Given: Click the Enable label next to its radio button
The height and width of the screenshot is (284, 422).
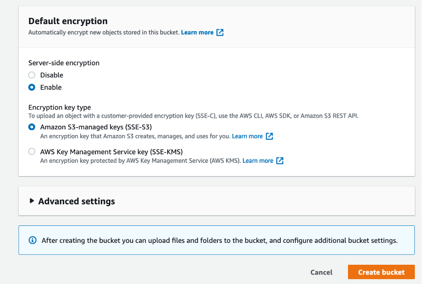Looking at the screenshot, I should click(x=52, y=87).
